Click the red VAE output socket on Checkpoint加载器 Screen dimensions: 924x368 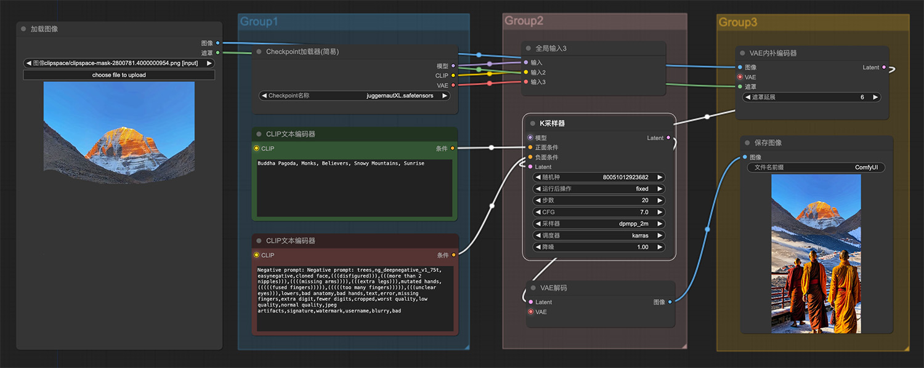pos(453,86)
